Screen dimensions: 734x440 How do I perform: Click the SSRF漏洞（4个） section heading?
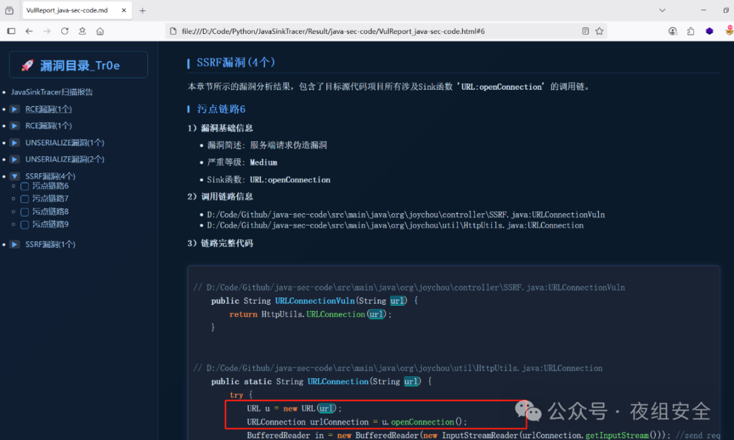(235, 62)
